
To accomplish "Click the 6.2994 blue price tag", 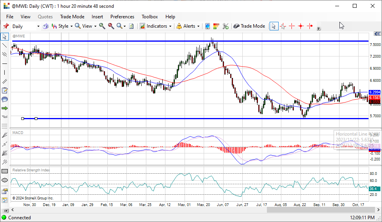I will tap(375, 92).
